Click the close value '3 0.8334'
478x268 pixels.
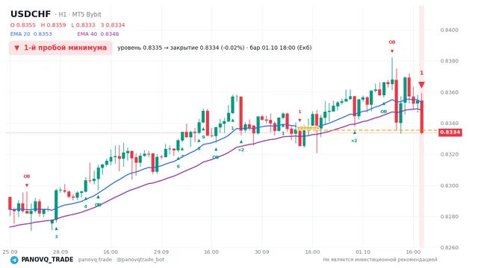[x=113, y=25]
